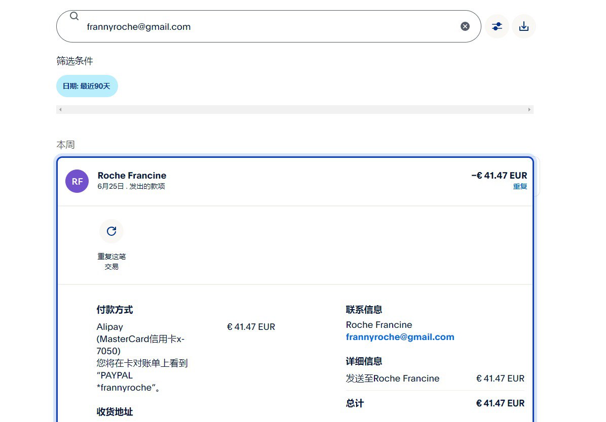Click the Alipay payment method text
Viewport: 606px width, 422px height.
point(110,327)
